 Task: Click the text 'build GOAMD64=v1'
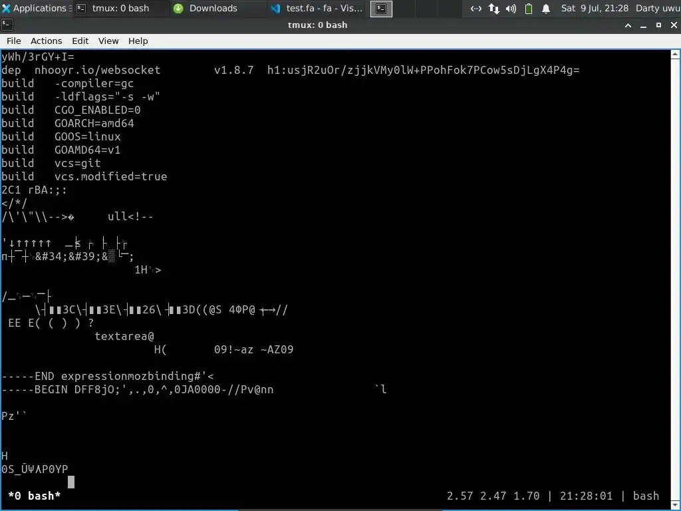[x=61, y=150]
